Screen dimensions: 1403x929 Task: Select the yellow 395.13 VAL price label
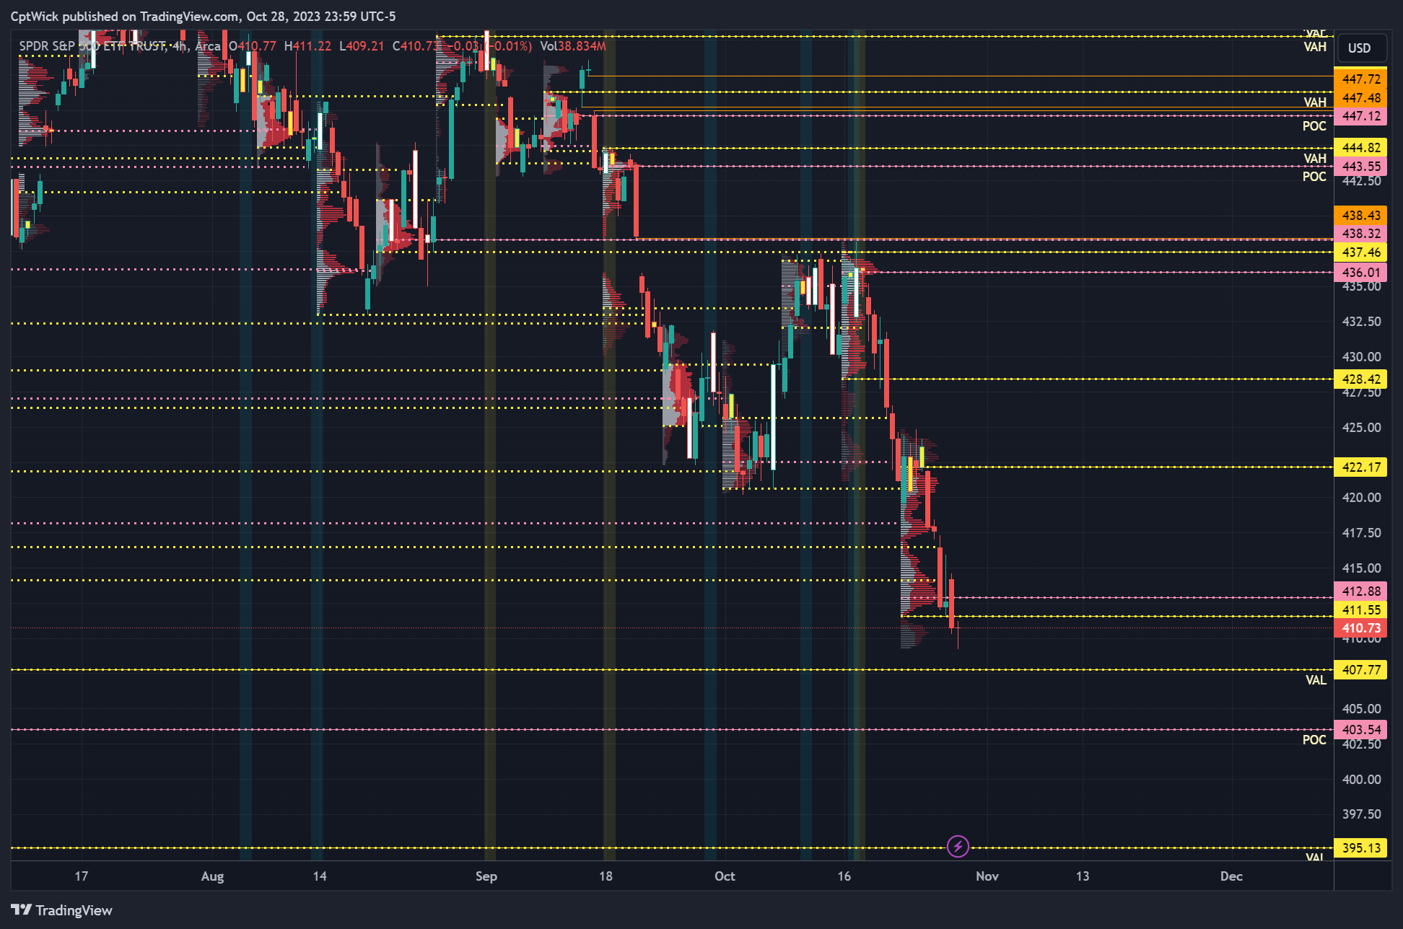(1360, 848)
